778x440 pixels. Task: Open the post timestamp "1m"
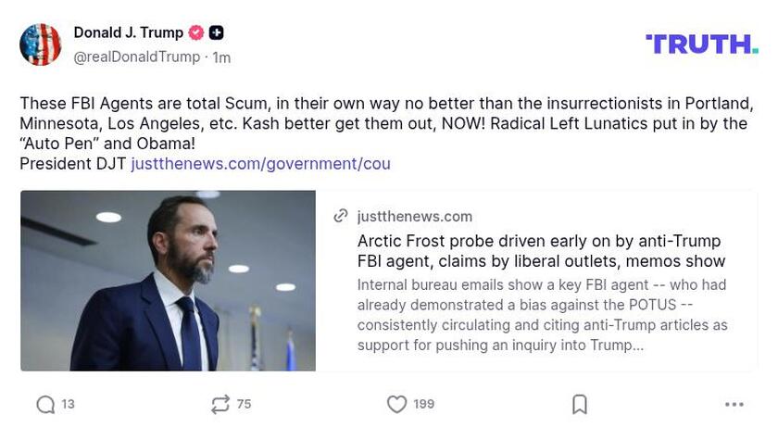click(x=221, y=57)
